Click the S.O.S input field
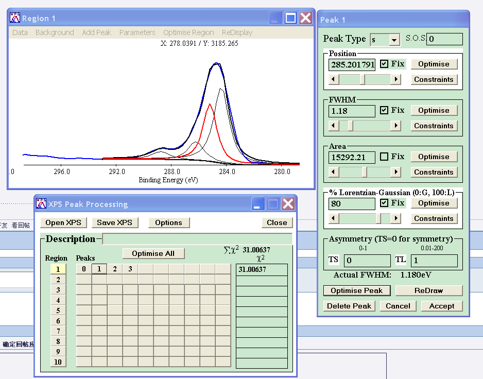The image size is (483, 379). (x=444, y=39)
